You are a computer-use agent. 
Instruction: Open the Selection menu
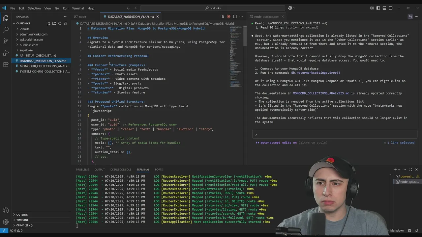pyautogui.click(x=34, y=8)
